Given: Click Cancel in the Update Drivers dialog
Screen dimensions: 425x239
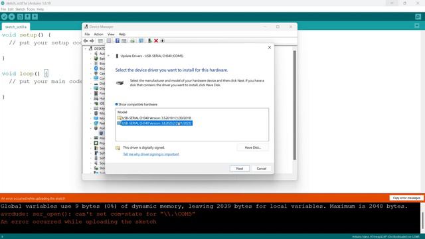Looking at the screenshot, I should [x=261, y=169].
